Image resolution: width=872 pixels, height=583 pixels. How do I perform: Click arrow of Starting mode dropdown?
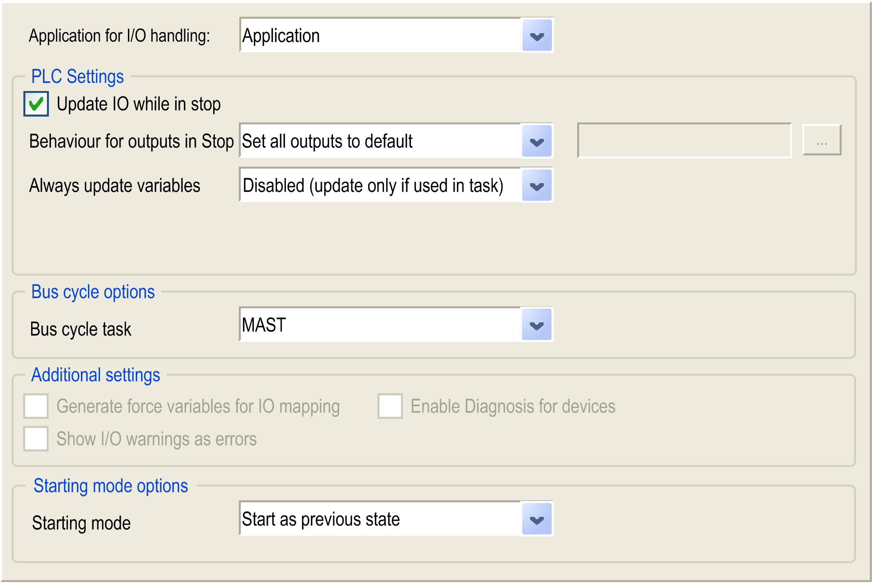click(x=537, y=519)
